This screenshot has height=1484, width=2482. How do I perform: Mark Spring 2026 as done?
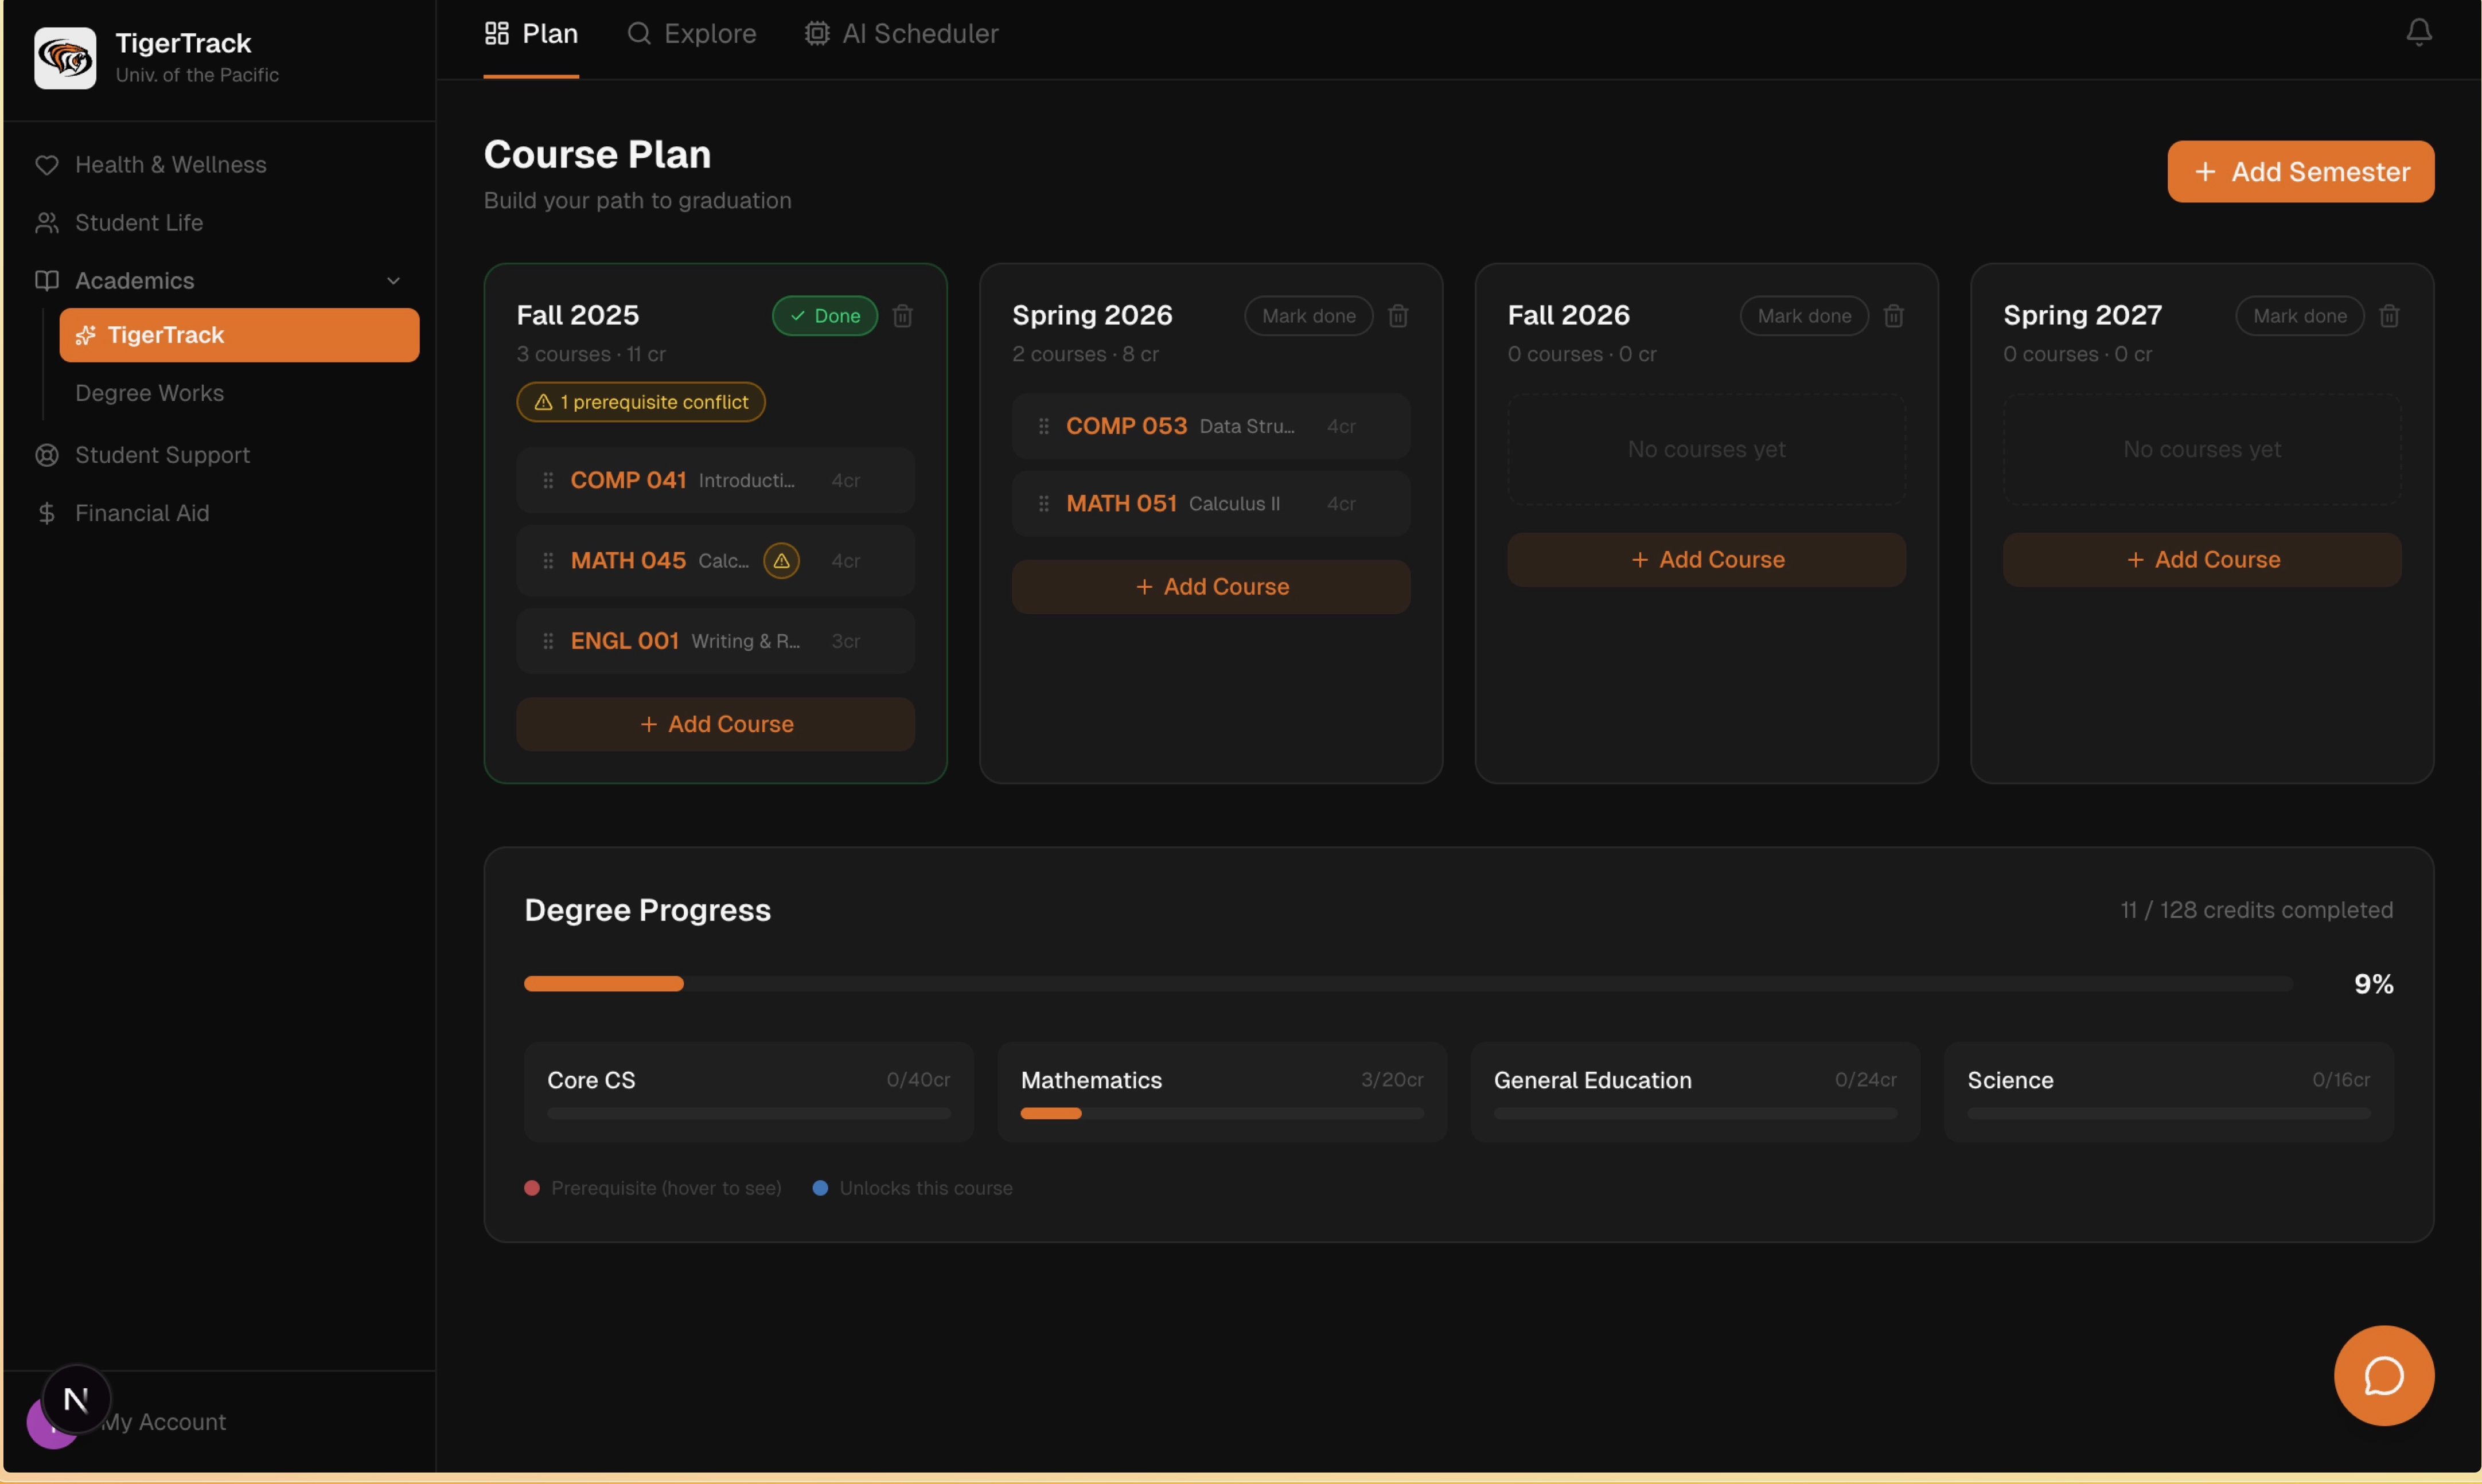click(x=1308, y=316)
